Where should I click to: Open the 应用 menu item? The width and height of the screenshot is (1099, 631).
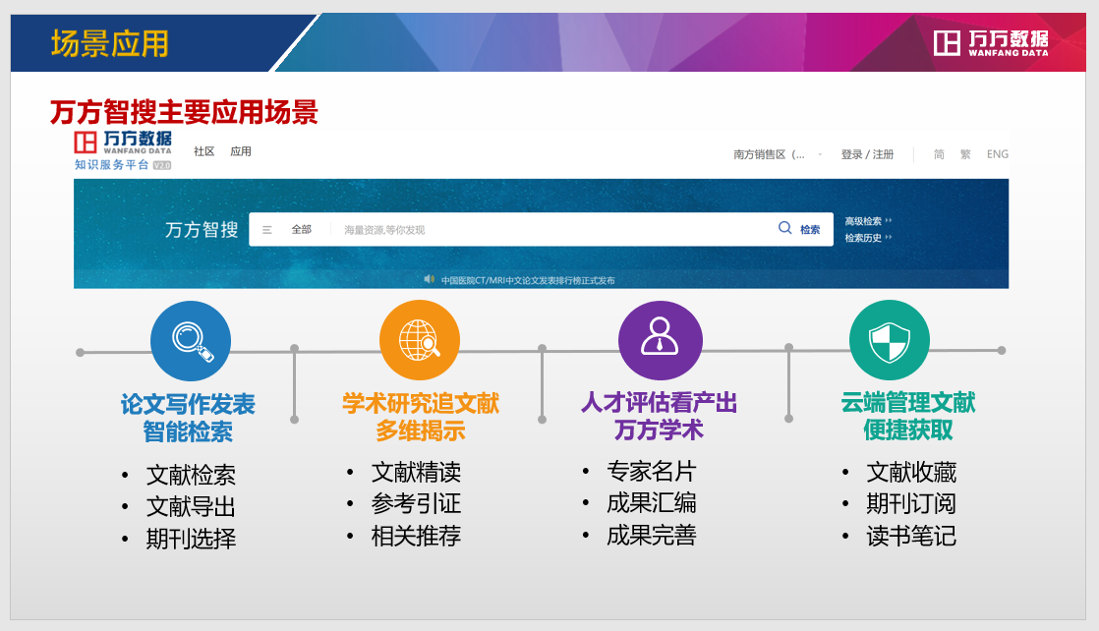point(241,151)
